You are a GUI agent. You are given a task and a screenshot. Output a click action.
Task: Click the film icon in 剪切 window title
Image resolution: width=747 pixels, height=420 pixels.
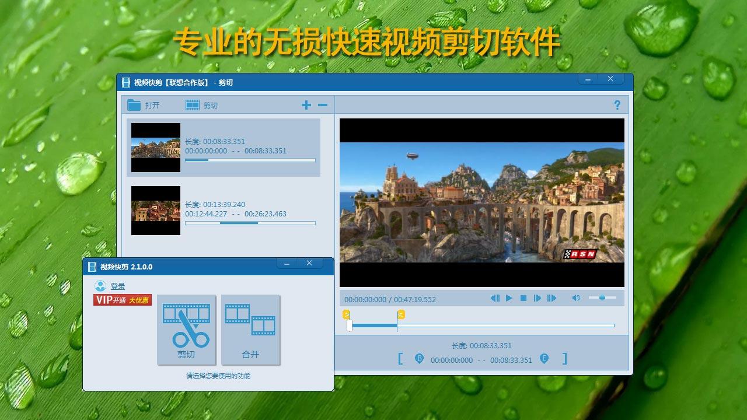(x=126, y=82)
